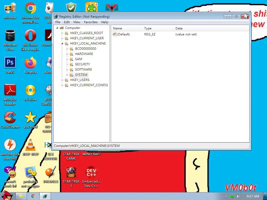Open the green pig Bad Piggies icon
The height and width of the screenshot is (200, 267).
92,7
